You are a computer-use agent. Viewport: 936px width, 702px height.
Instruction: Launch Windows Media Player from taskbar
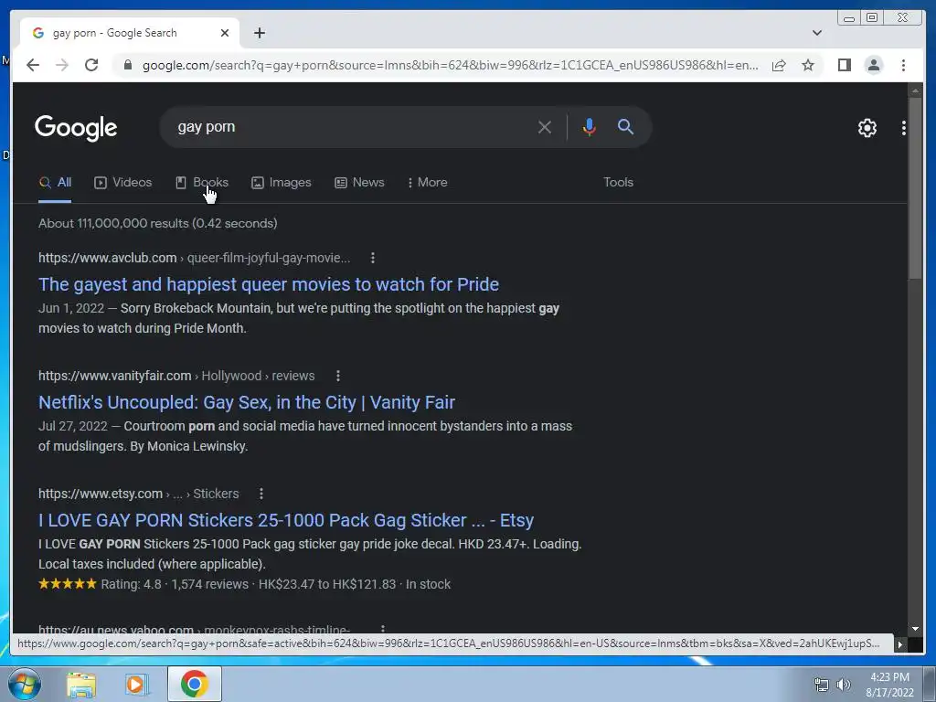tap(136, 684)
